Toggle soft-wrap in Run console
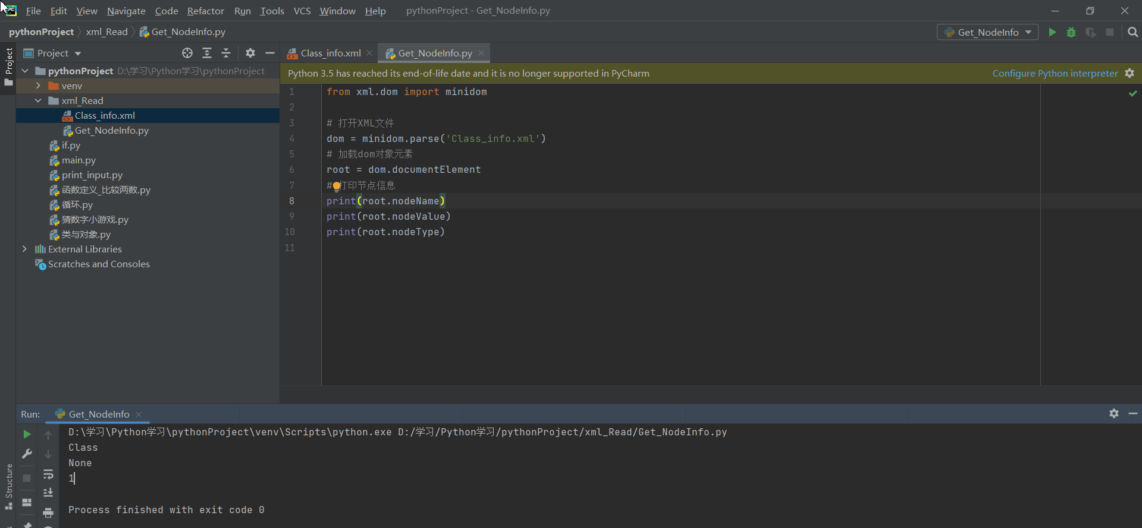Screen dimensions: 1142x528 click(48, 474)
